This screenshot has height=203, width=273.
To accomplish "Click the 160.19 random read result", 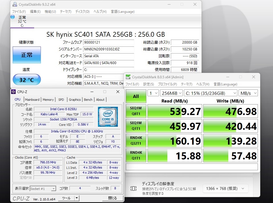I will (175, 141).
